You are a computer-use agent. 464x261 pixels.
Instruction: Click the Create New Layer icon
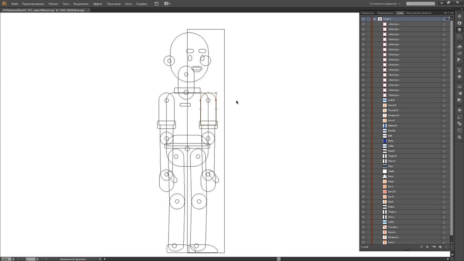point(440,247)
